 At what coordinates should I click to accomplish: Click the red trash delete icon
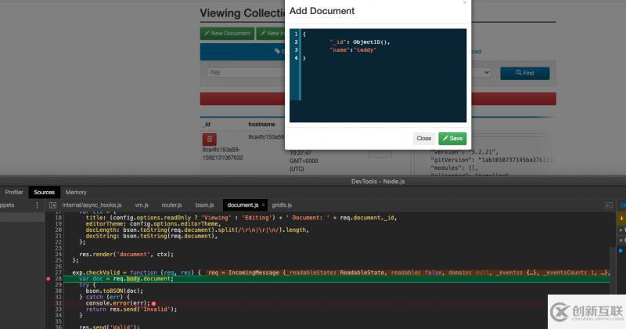tap(210, 139)
